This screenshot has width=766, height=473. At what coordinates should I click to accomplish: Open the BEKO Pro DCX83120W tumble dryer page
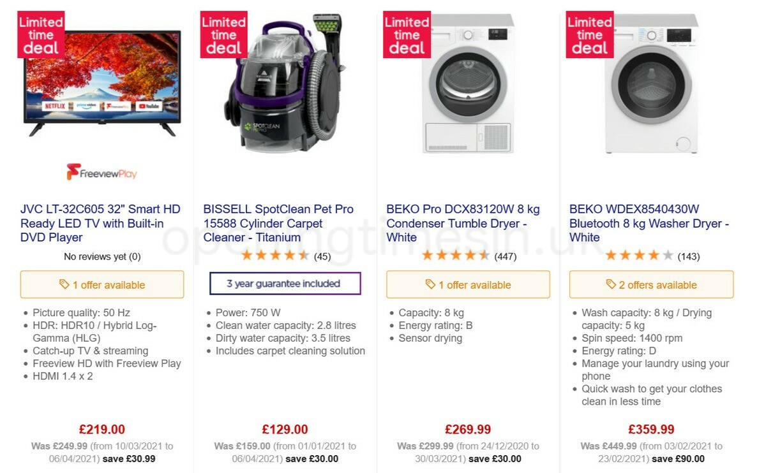(463, 224)
